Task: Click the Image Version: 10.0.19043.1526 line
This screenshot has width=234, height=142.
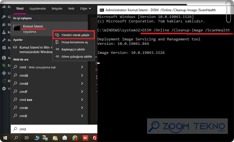Action: pos(131,52)
